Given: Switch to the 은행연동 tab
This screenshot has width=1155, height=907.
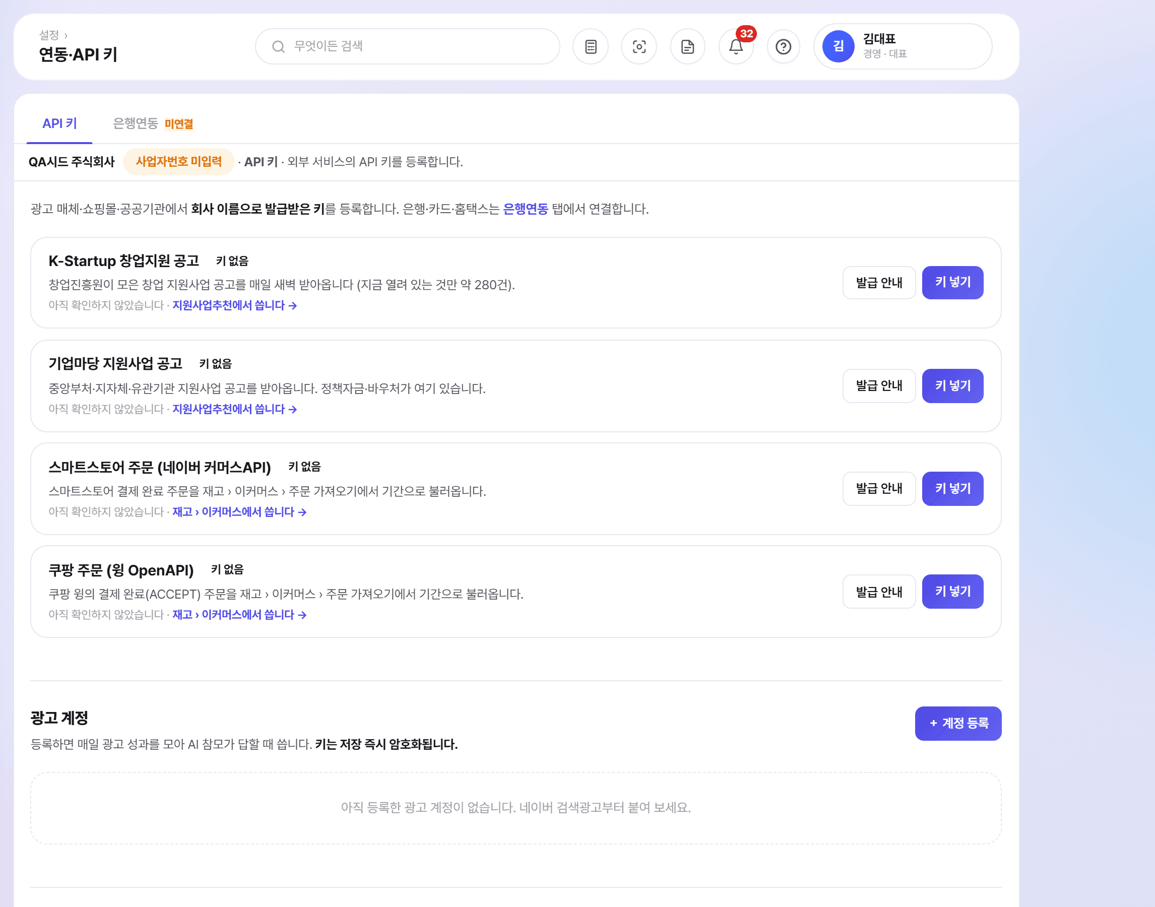Looking at the screenshot, I should coord(136,124).
